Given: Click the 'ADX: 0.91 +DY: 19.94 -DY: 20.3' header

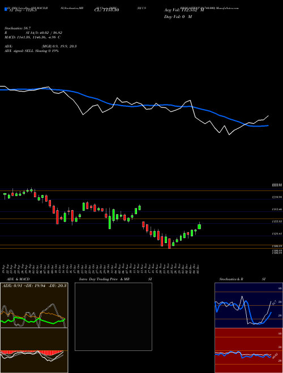Looking at the screenshot, I should click(35, 286).
